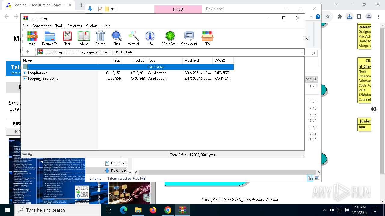Expand Explorer quick access toolbar dropdown
The image size is (385, 216).
[x=112, y=9]
